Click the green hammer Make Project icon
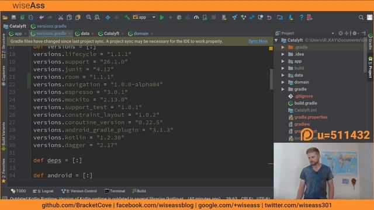374x210 pixels. [127, 17]
